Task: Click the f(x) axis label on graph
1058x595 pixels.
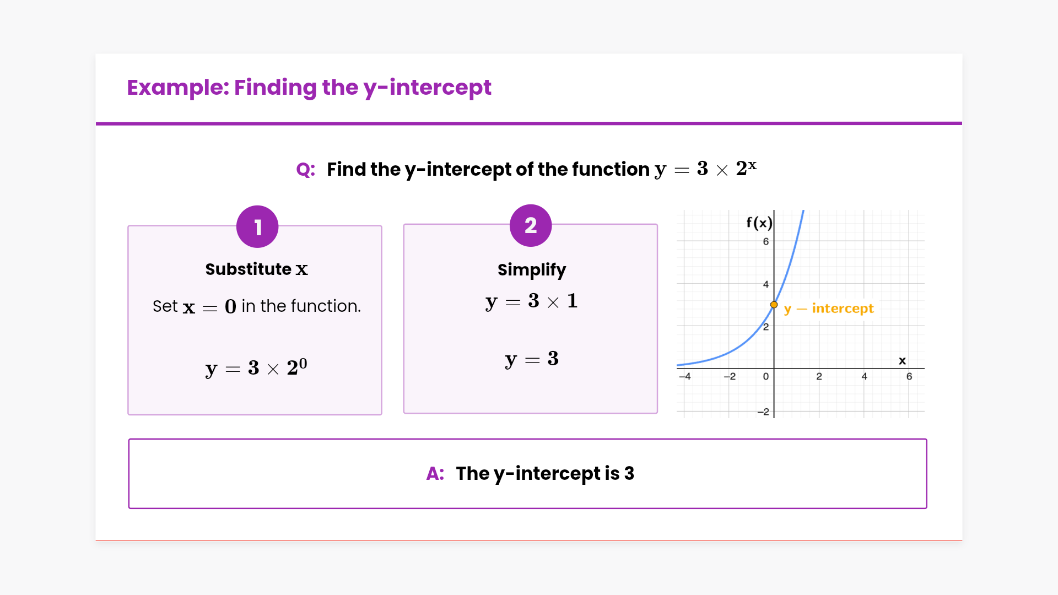Action: (x=759, y=223)
